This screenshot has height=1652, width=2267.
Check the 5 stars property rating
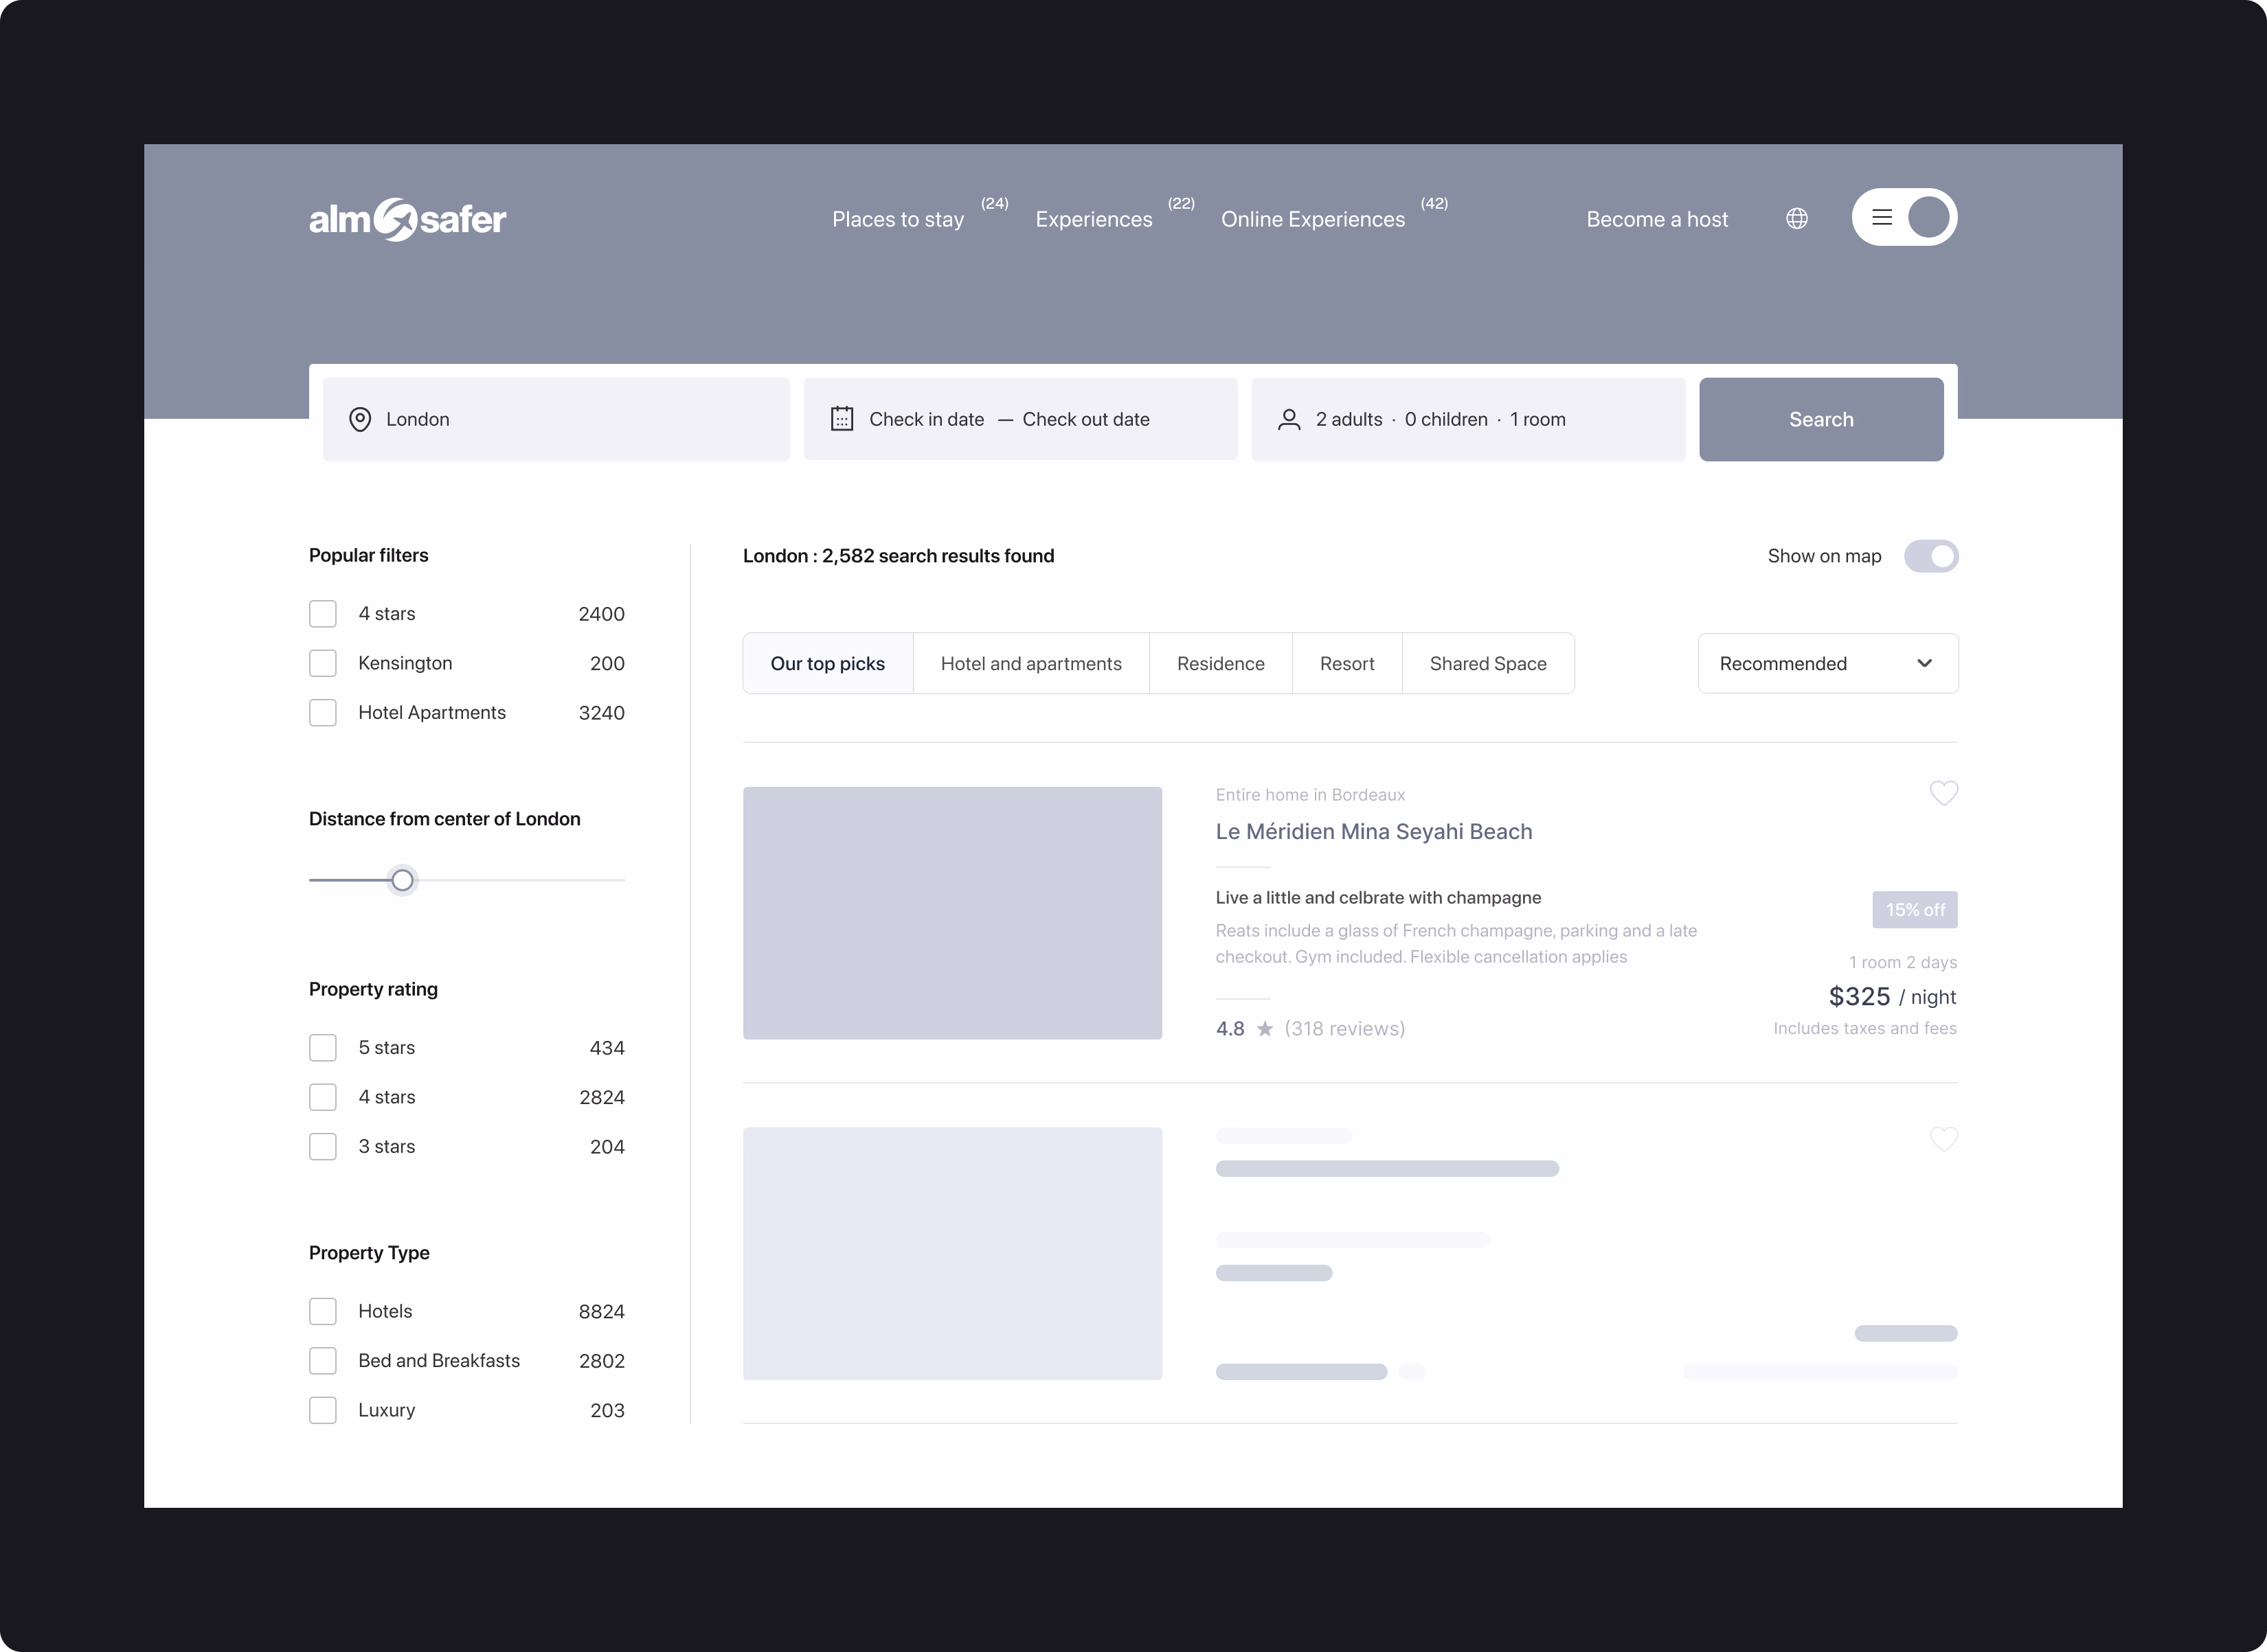point(323,1048)
